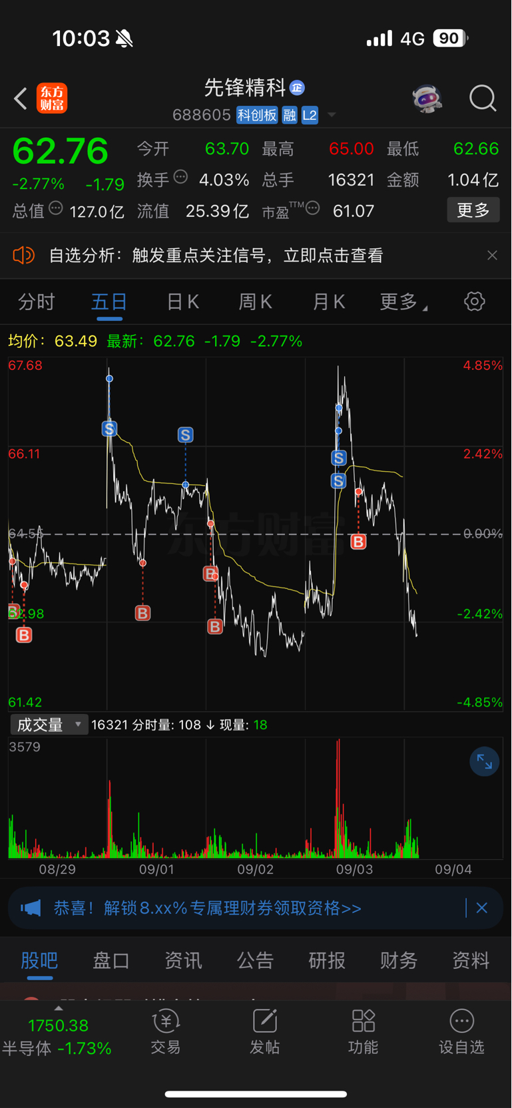Tap the cellular signal bars icon

click(380, 39)
